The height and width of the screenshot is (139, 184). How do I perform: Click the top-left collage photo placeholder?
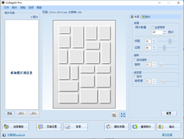(x=64, y=29)
